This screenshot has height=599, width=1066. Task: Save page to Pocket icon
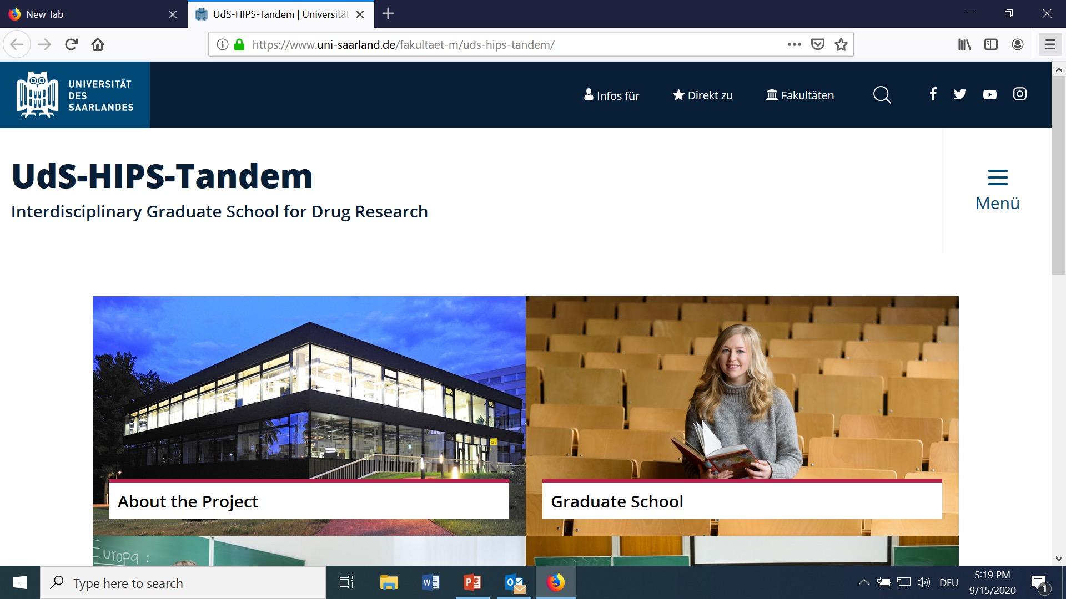(x=817, y=44)
